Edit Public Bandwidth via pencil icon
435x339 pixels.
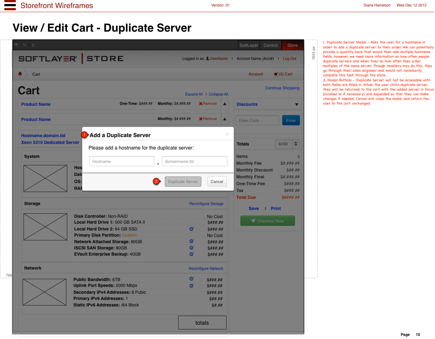click(191, 279)
